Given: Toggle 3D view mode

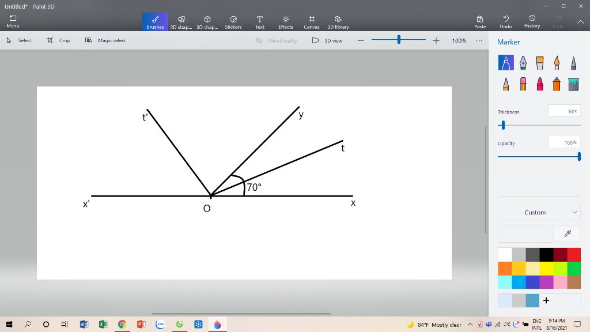Looking at the screenshot, I should click(327, 40).
